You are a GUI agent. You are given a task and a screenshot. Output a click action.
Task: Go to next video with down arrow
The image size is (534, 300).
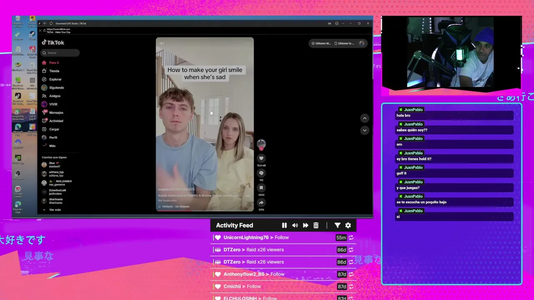[365, 130]
